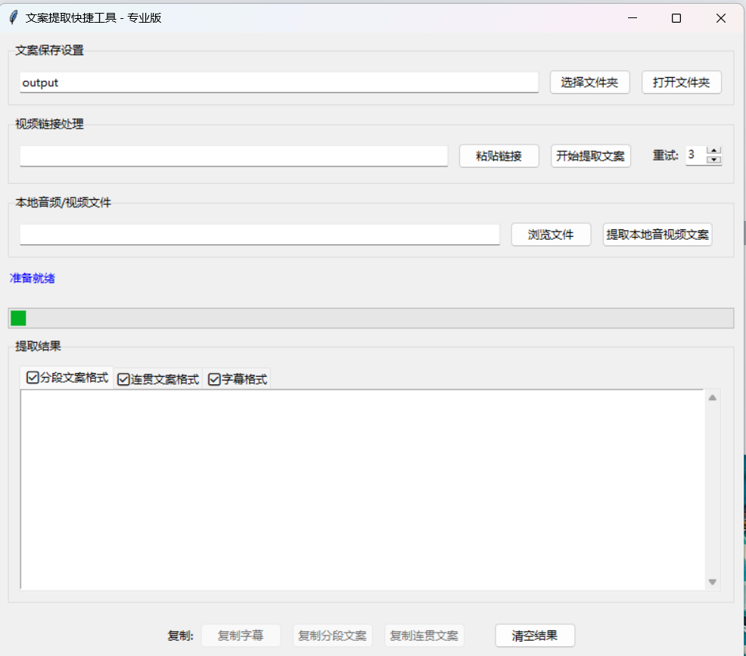
Task: Start extraction with 开始提取文案 button
Action: (590, 155)
